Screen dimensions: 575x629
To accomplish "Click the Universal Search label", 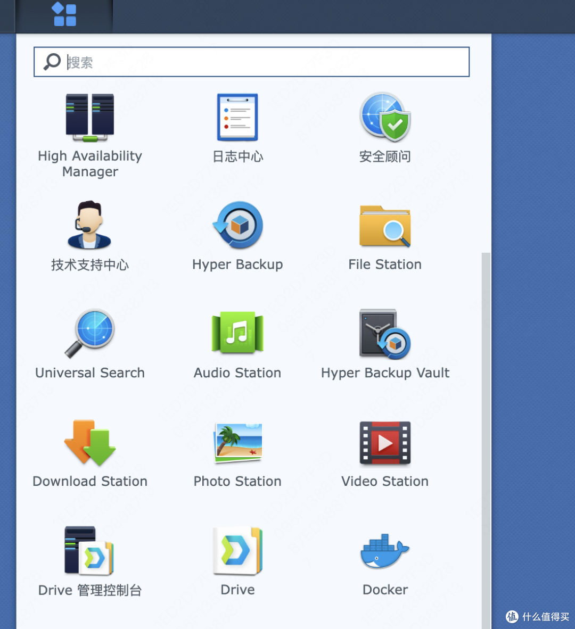I will pos(90,373).
